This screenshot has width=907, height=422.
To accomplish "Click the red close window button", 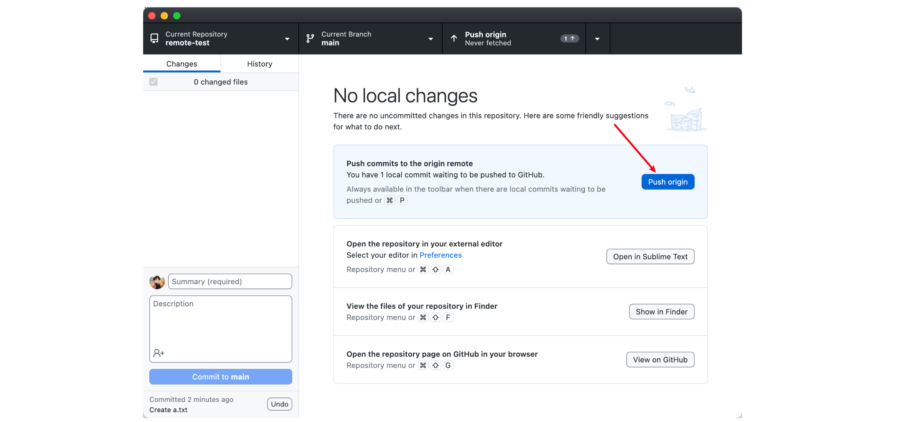I will [152, 16].
